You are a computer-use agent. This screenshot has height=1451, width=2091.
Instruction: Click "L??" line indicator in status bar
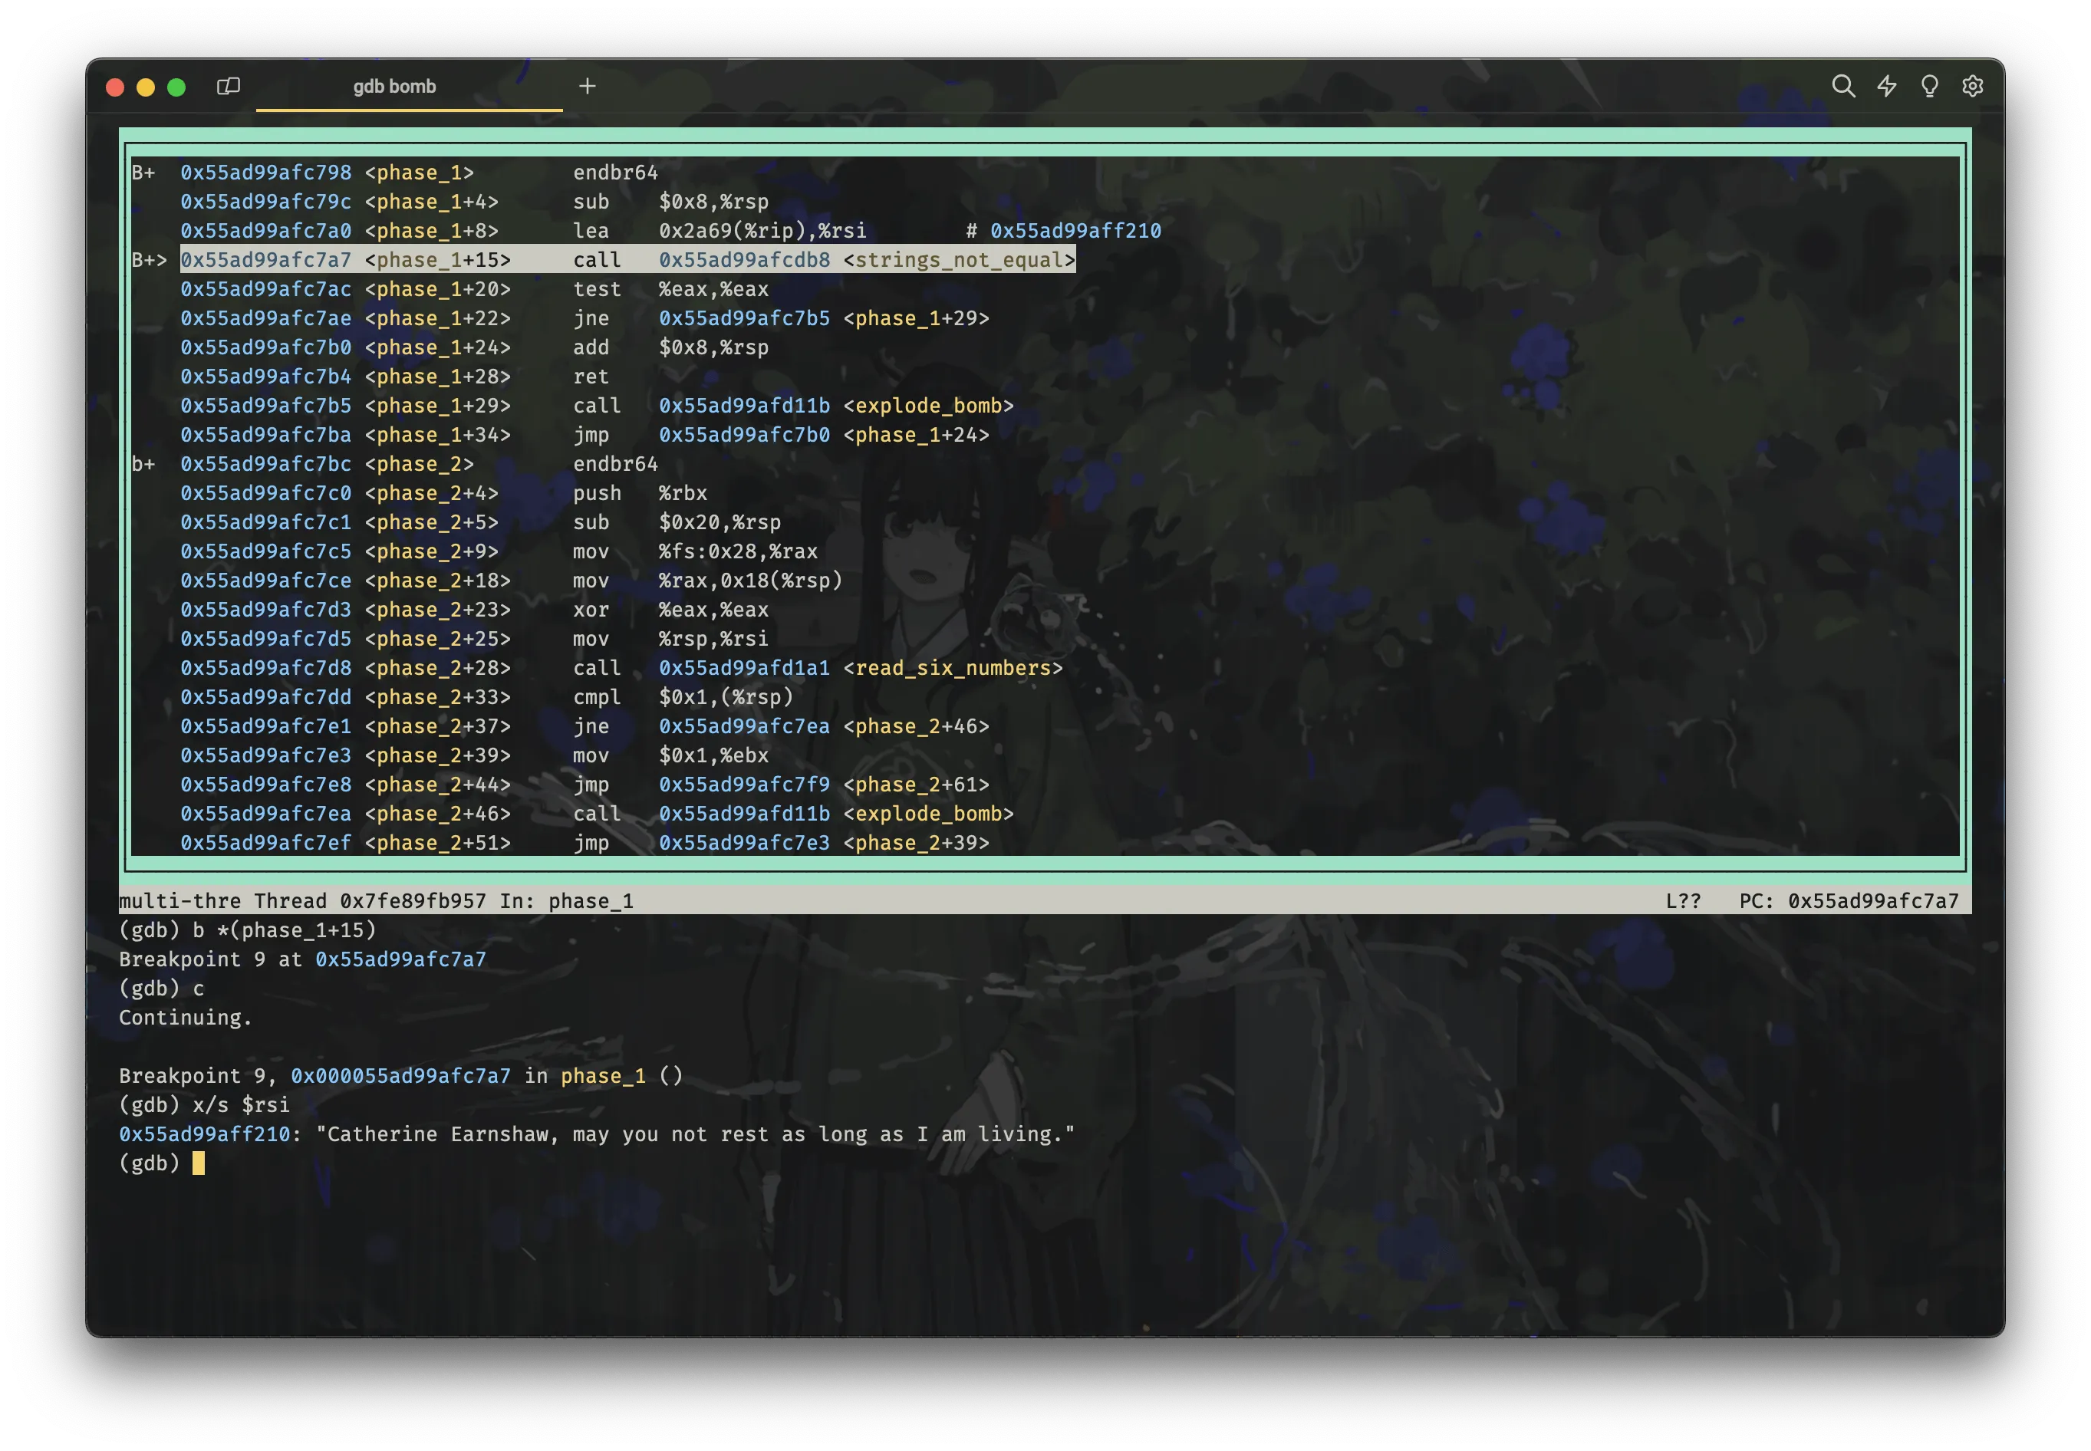(x=1683, y=901)
